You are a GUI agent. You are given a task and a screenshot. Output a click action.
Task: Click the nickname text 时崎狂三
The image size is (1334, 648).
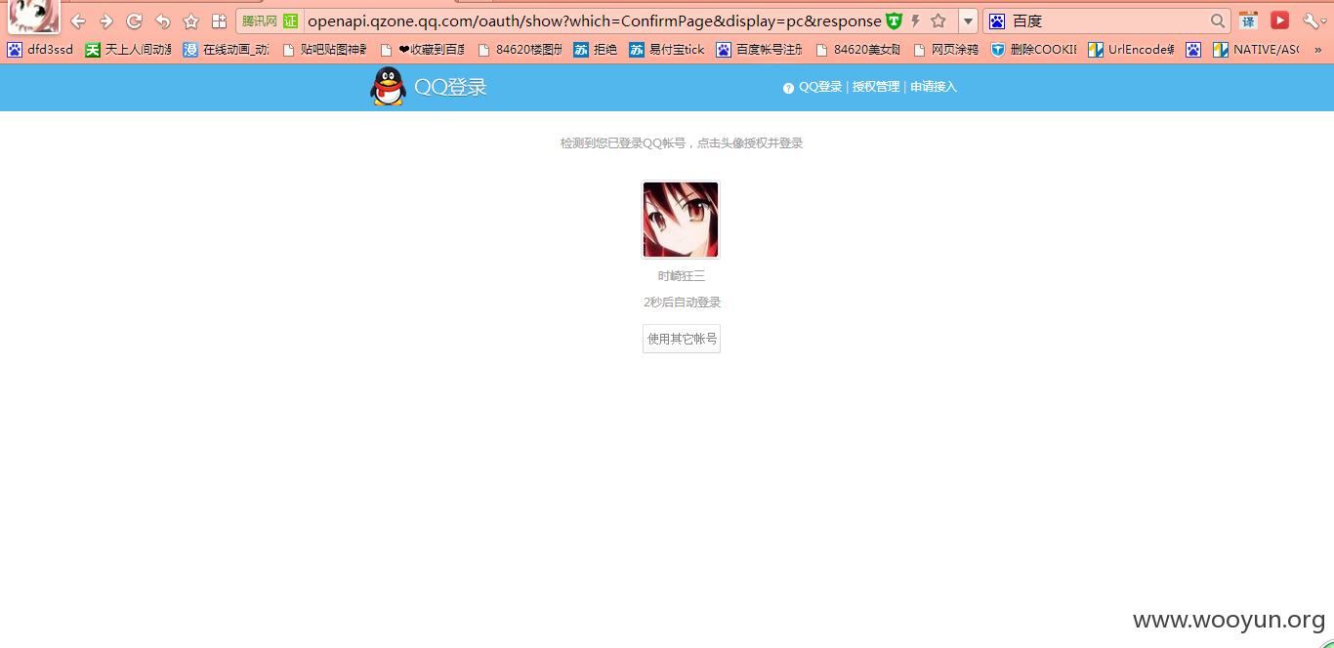click(x=682, y=276)
